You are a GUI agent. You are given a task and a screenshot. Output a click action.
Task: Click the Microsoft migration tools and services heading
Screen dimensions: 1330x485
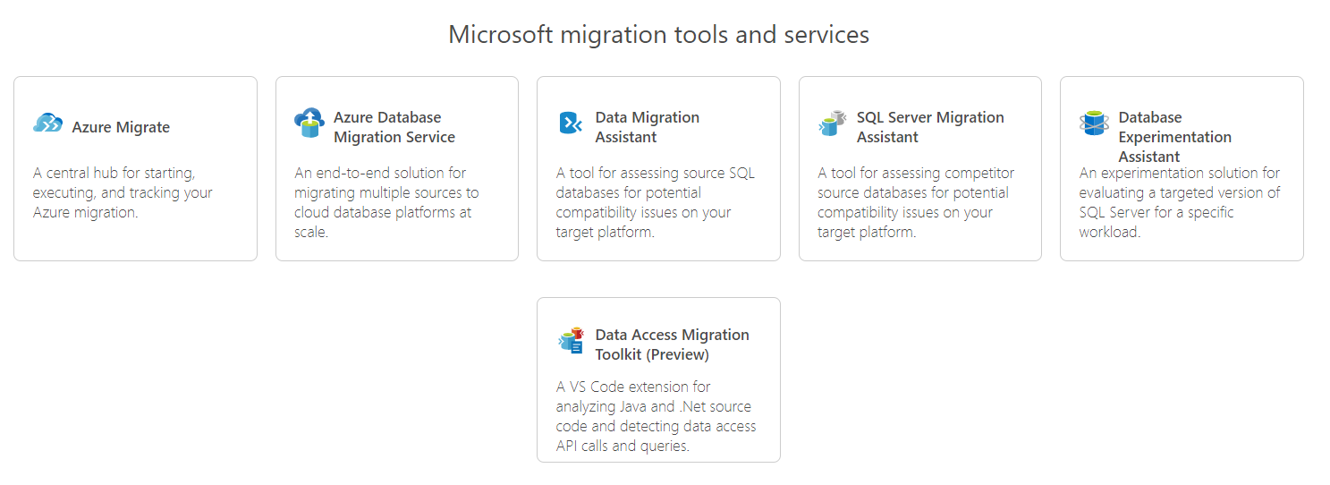(x=658, y=35)
